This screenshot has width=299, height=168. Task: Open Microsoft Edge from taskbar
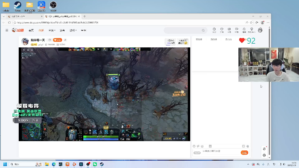(x=53, y=164)
